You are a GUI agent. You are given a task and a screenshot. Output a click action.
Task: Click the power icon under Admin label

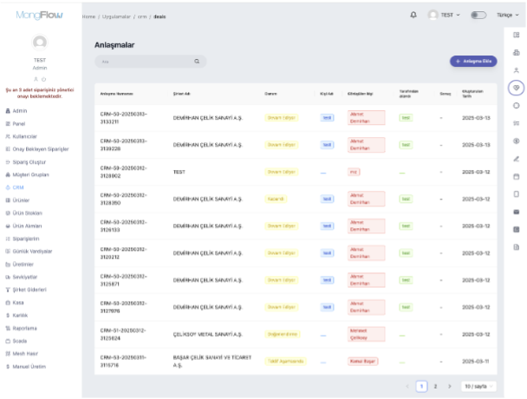tap(43, 80)
